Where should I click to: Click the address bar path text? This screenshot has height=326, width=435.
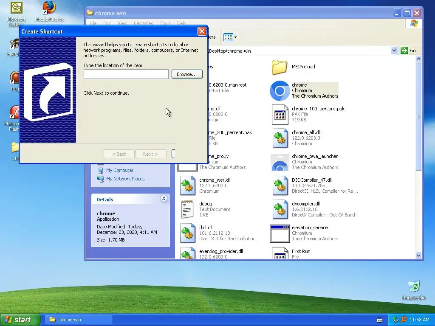click(230, 51)
